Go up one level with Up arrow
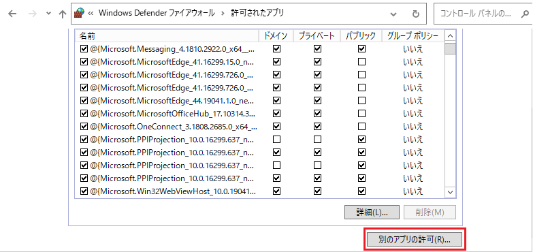Image resolution: width=533 pixels, height=252 pixels. click(x=62, y=14)
